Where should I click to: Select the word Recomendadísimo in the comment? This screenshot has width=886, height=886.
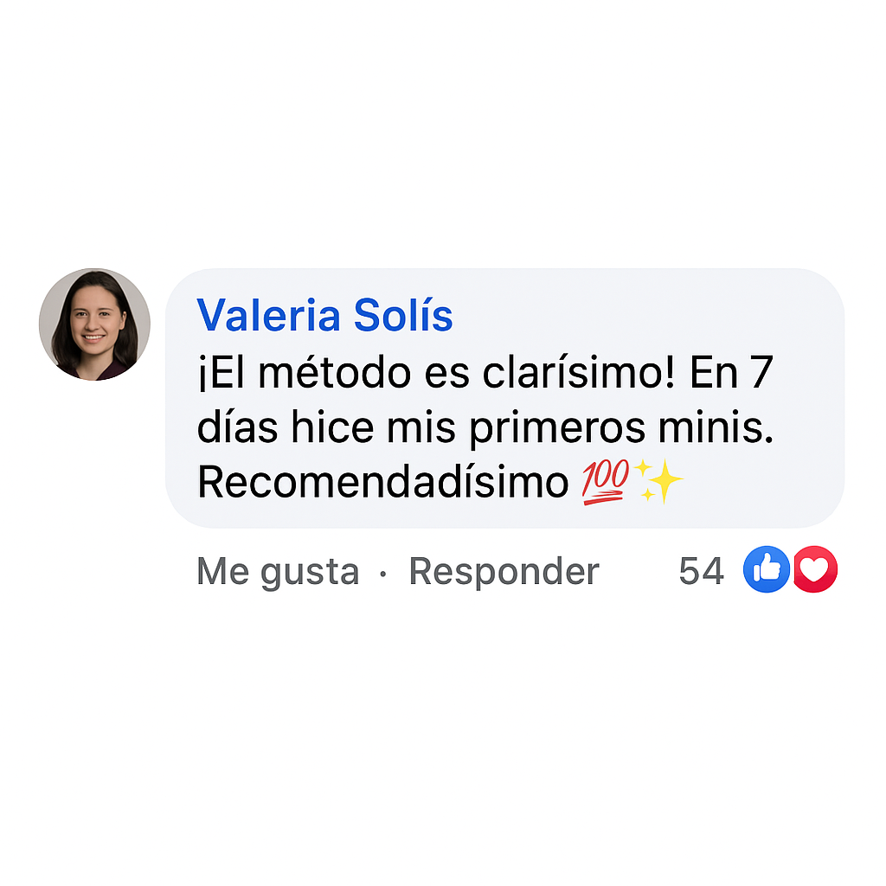(382, 482)
